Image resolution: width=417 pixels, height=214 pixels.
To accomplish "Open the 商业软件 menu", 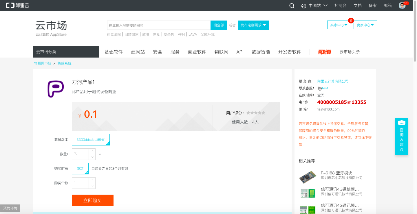I will pos(197,52).
